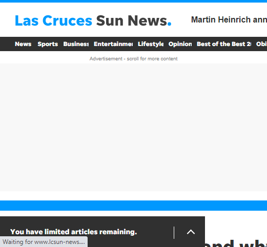This screenshot has width=267, height=247.
Task: Click the advertisement placeholder area
Action: [x=133, y=127]
